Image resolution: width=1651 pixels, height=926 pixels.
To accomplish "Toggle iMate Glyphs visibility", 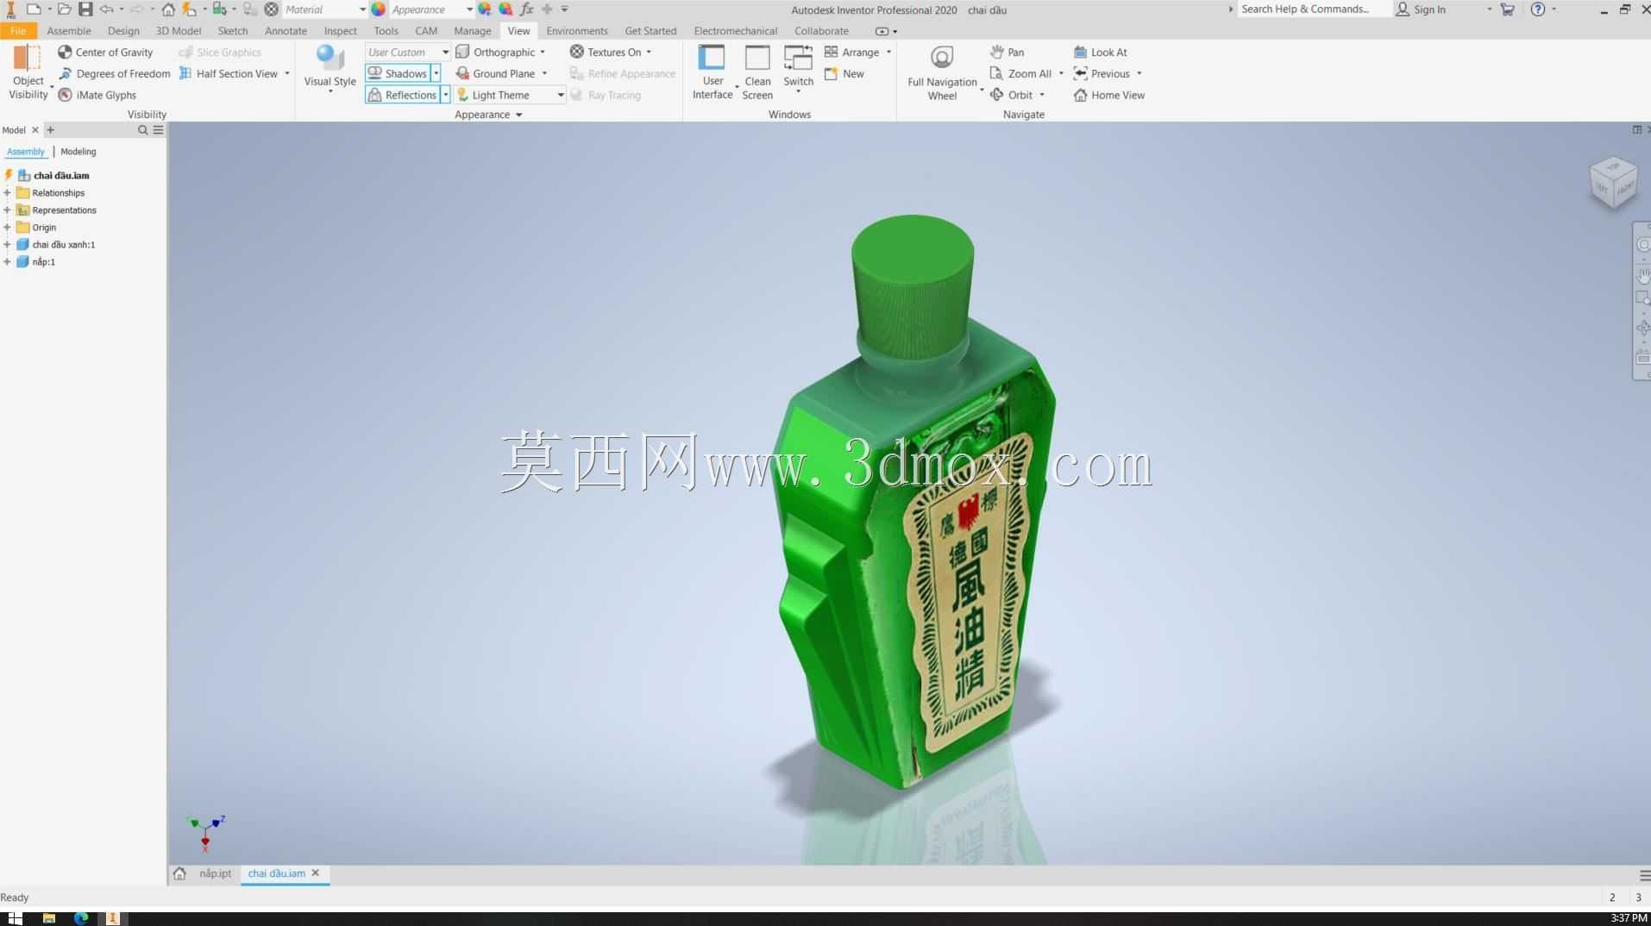I will coord(97,95).
